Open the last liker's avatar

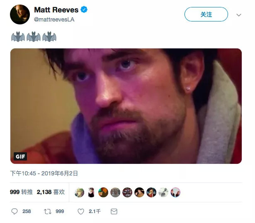click(175, 192)
